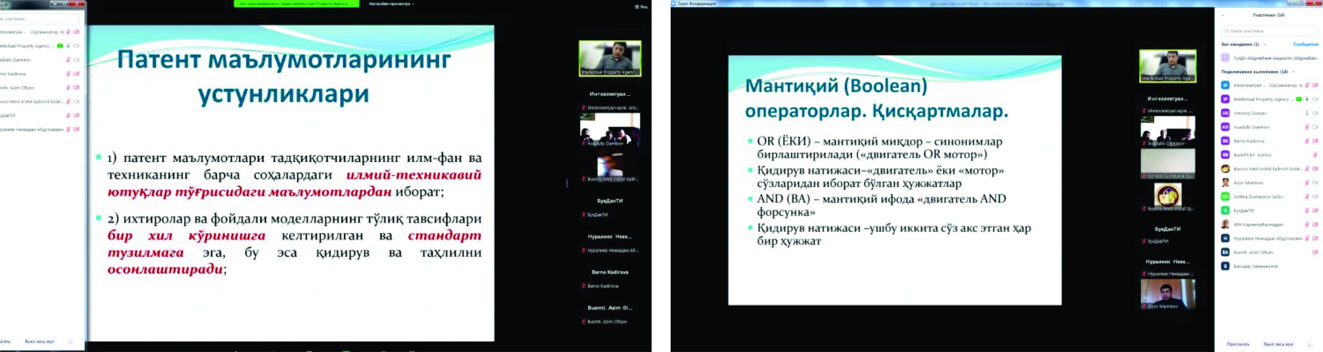Toggle the muted mic for Нуралиев Неккадам in right panel
The width and height of the screenshot is (1323, 352).
[x=1307, y=238]
